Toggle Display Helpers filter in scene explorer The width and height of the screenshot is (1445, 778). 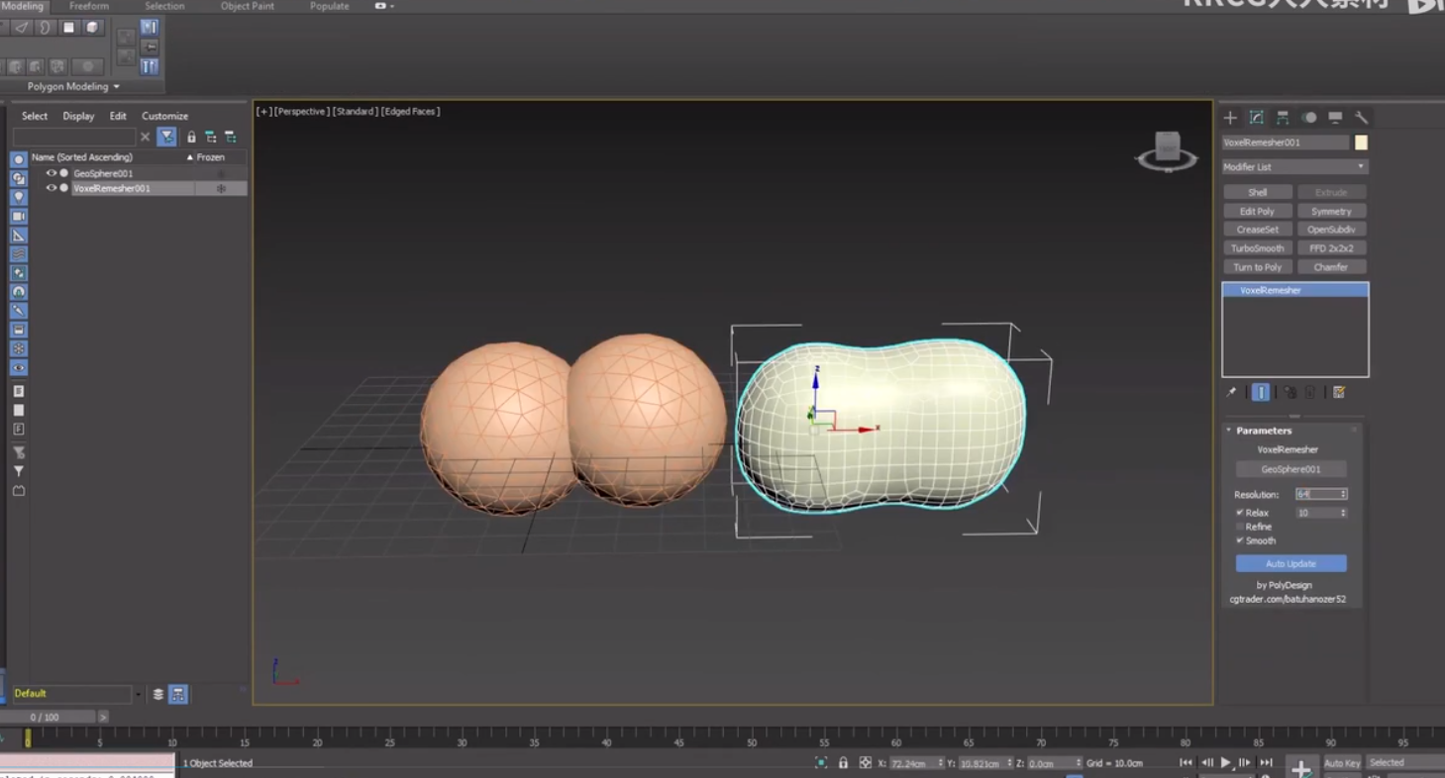18,235
